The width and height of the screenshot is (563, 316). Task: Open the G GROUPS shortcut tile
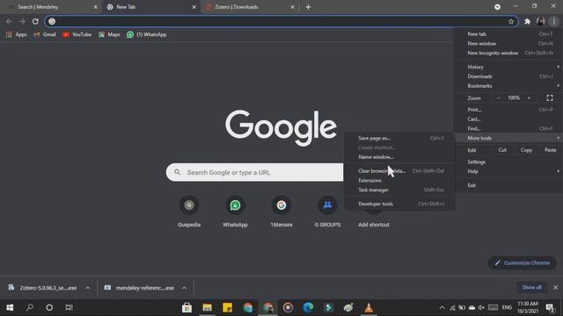point(327,212)
